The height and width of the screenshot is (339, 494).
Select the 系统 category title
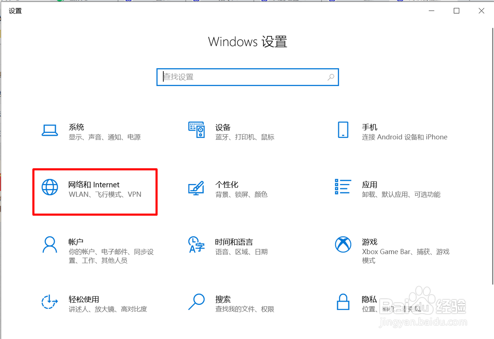point(77,127)
